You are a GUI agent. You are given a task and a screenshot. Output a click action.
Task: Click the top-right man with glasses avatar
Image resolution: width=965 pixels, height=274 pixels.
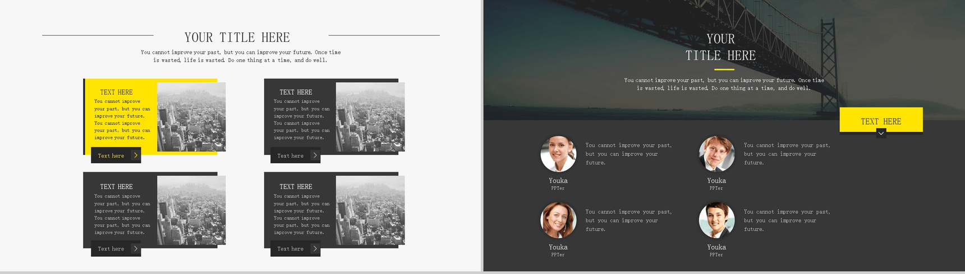pos(716,154)
